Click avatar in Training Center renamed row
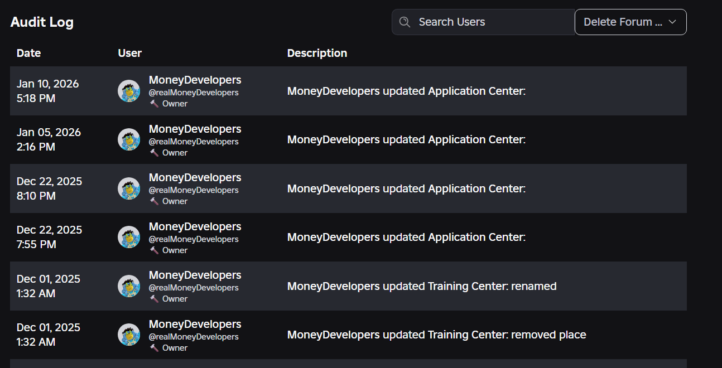Viewport: 722px width, 368px height. coord(129,286)
